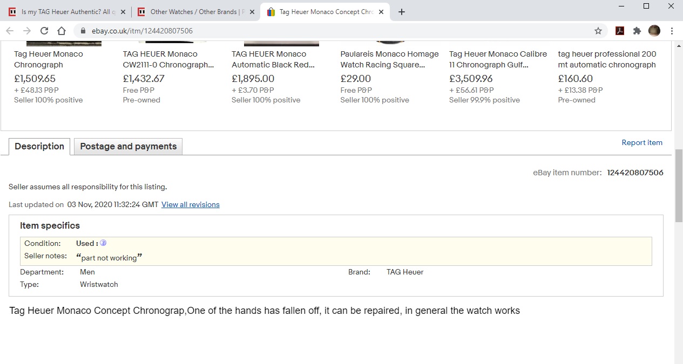The width and height of the screenshot is (683, 364).
Task: Switch to the Postage and payments tab
Action: [128, 147]
